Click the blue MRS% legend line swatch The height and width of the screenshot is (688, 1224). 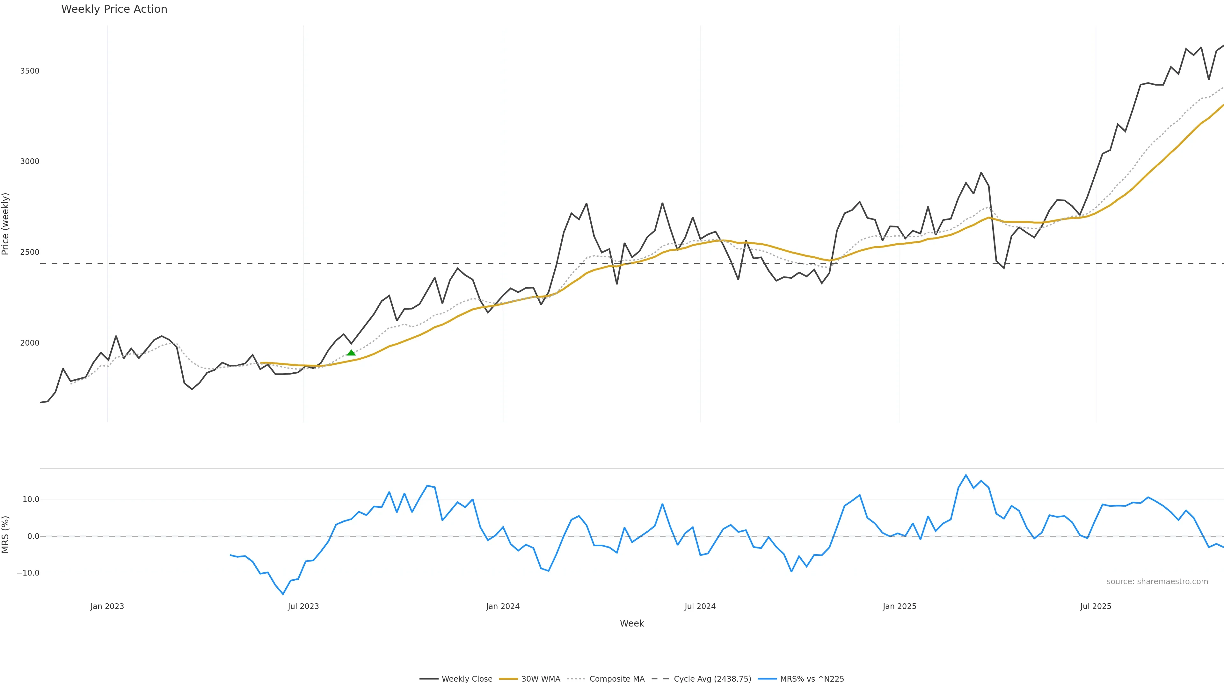point(767,679)
